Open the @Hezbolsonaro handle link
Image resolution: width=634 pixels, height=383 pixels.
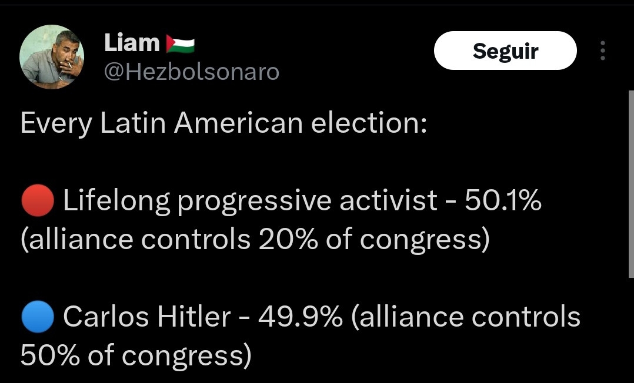tap(192, 72)
